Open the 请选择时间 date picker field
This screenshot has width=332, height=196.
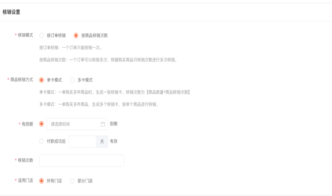[x=77, y=124]
